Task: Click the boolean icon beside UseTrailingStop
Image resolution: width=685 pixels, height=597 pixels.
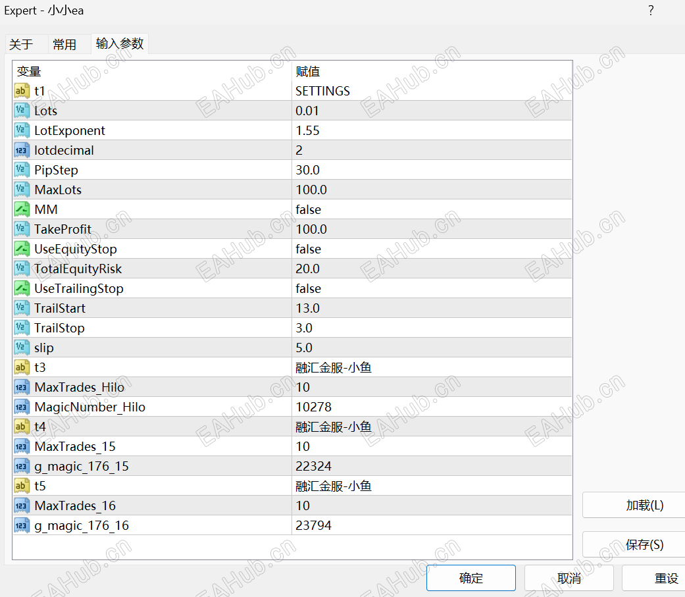Action: [x=22, y=288]
